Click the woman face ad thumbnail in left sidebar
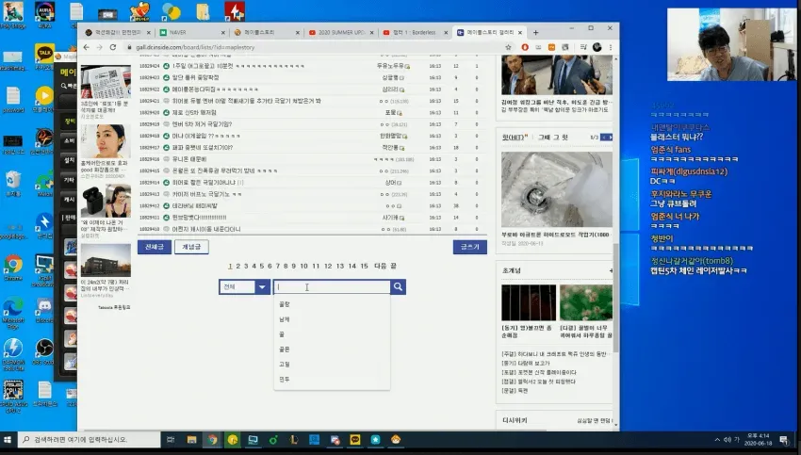 pyautogui.click(x=106, y=141)
